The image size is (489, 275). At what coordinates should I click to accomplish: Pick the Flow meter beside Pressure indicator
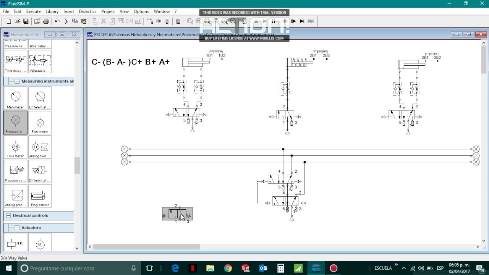40,123
